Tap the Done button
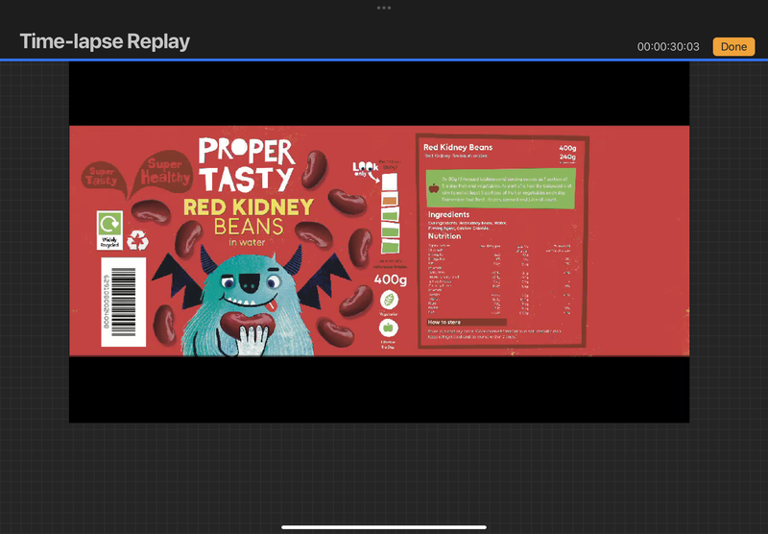 point(733,46)
